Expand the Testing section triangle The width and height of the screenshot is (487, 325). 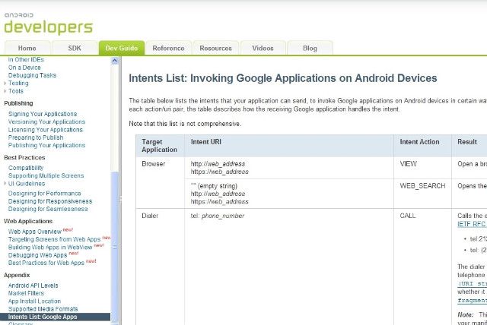[5, 83]
